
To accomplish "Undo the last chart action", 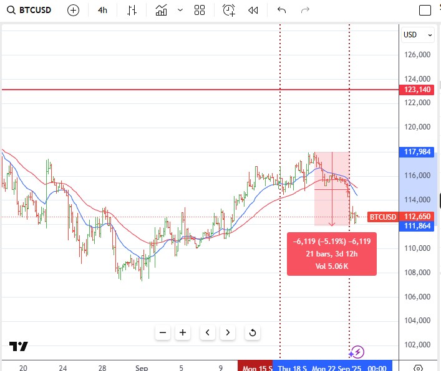I will click(281, 10).
